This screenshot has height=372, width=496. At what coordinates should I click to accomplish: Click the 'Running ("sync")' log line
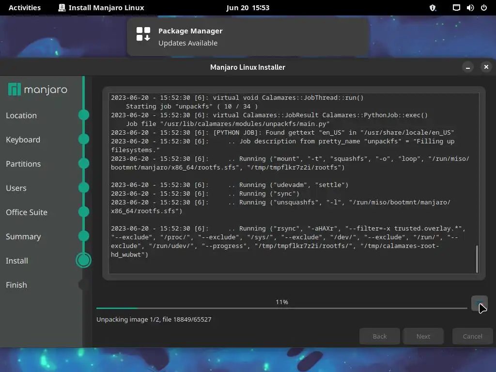(205, 194)
